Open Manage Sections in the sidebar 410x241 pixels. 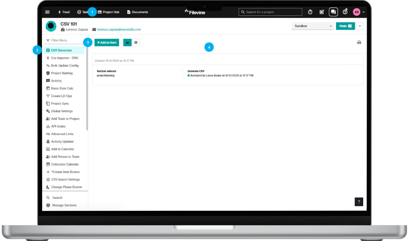coord(64,205)
